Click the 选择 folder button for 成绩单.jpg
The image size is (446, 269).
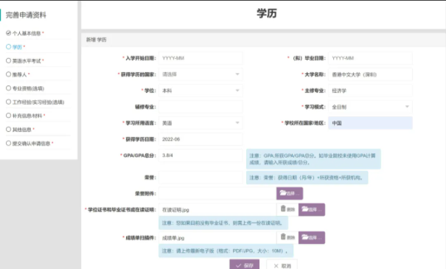pos(312,237)
